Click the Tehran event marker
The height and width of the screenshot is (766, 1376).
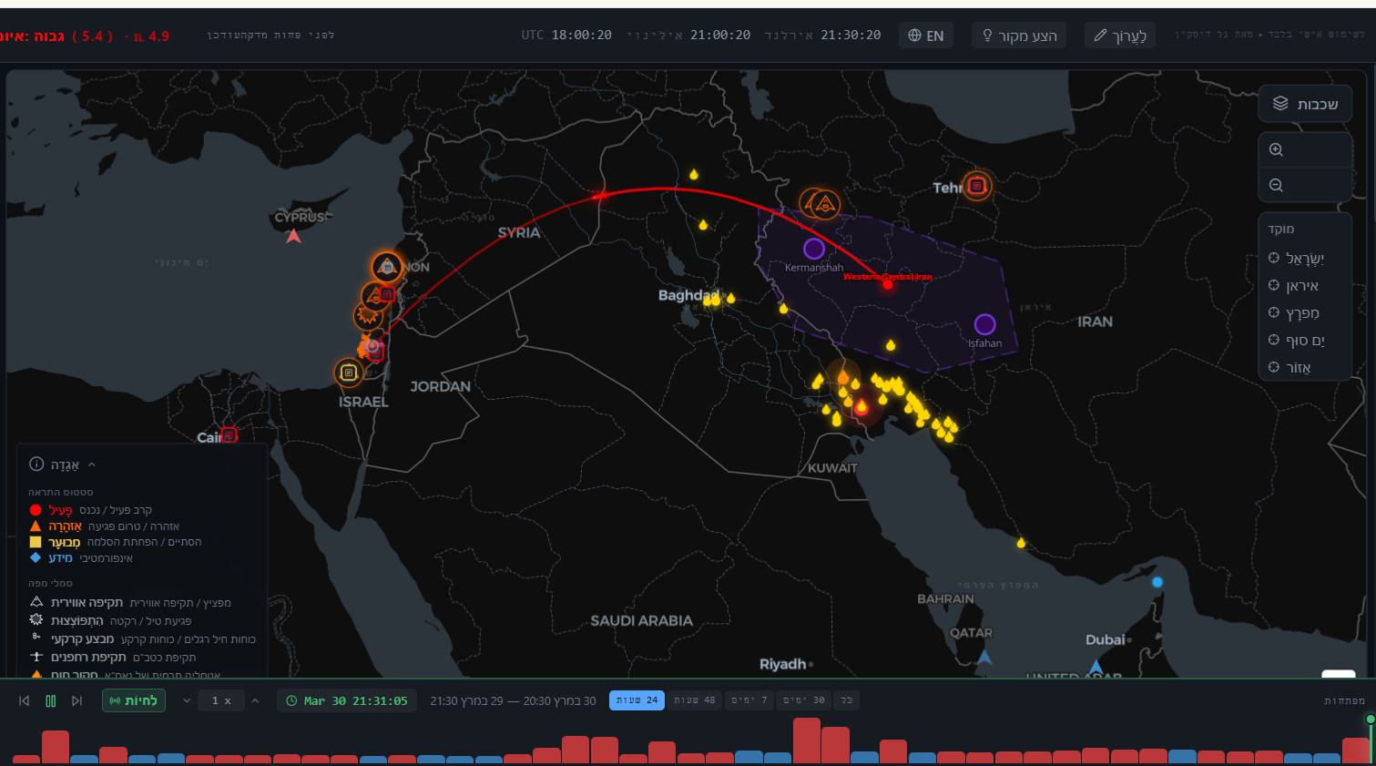pos(977,186)
